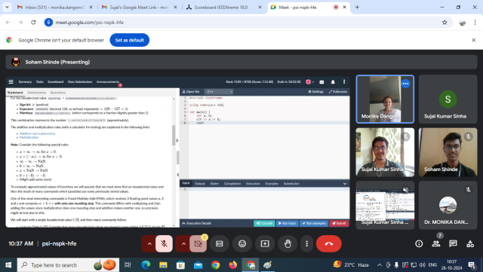This screenshot has width=483, height=272.
Task: Turn on the camera toggle button
Action: tap(198, 243)
